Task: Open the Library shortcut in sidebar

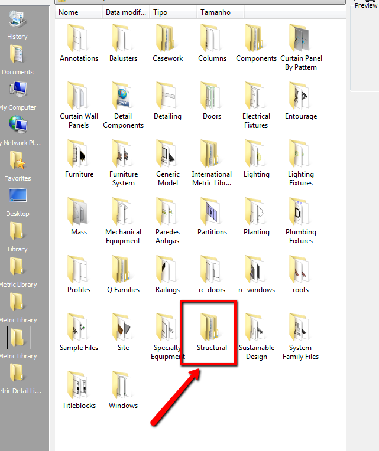Action: (17, 237)
